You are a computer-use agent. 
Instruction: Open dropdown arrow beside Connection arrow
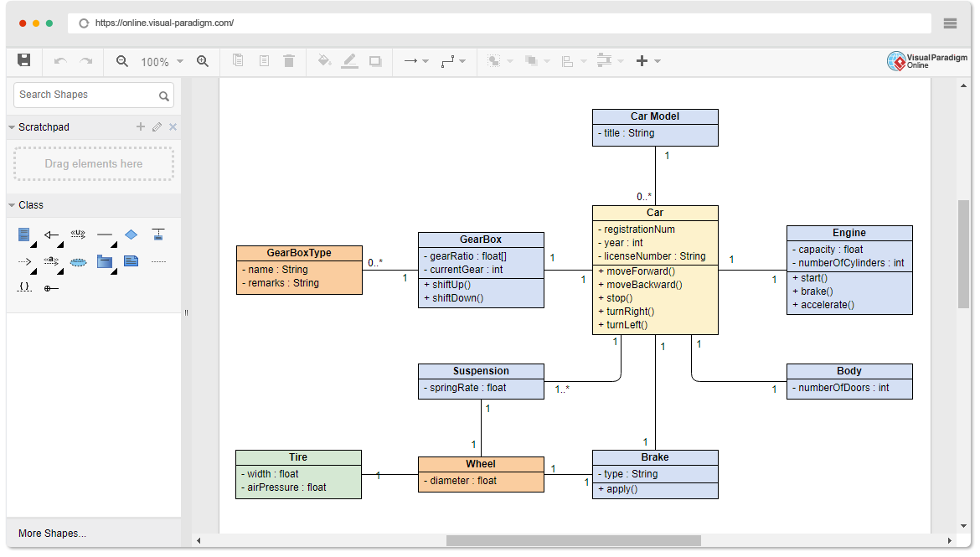[x=426, y=61]
